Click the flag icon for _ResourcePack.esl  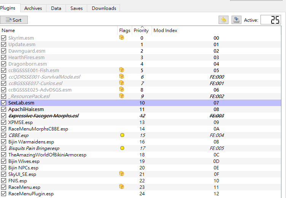121,96
